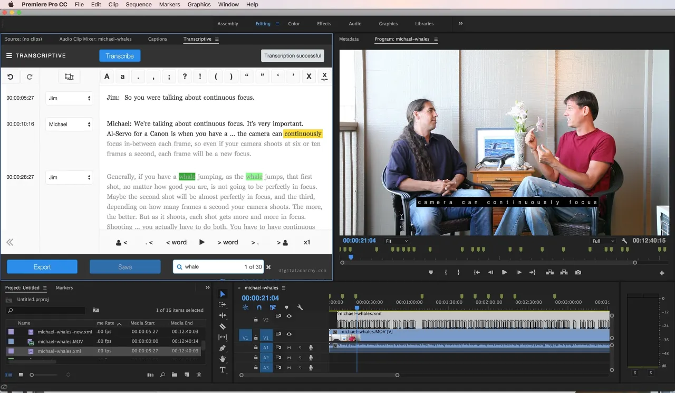Click the capitalize letter 'A' button
Screen dimensions: 675x393
pos(107,76)
